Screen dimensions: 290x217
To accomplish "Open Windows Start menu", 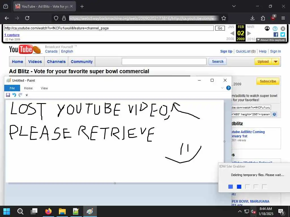I will pos(7,211).
